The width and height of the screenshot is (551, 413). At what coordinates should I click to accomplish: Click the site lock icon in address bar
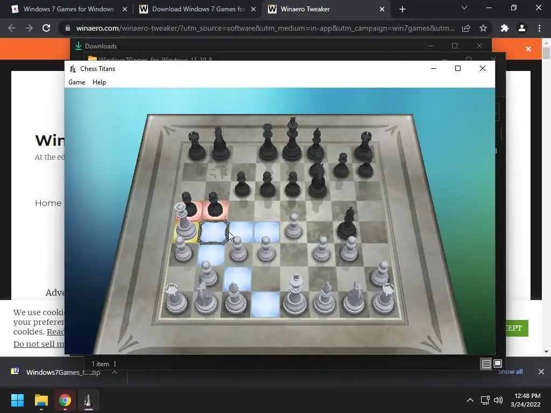coord(68,28)
